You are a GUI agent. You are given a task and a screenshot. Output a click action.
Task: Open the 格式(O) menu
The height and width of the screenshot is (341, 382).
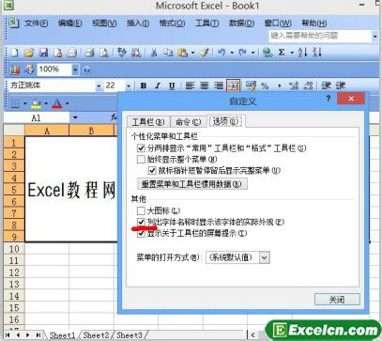[172, 23]
